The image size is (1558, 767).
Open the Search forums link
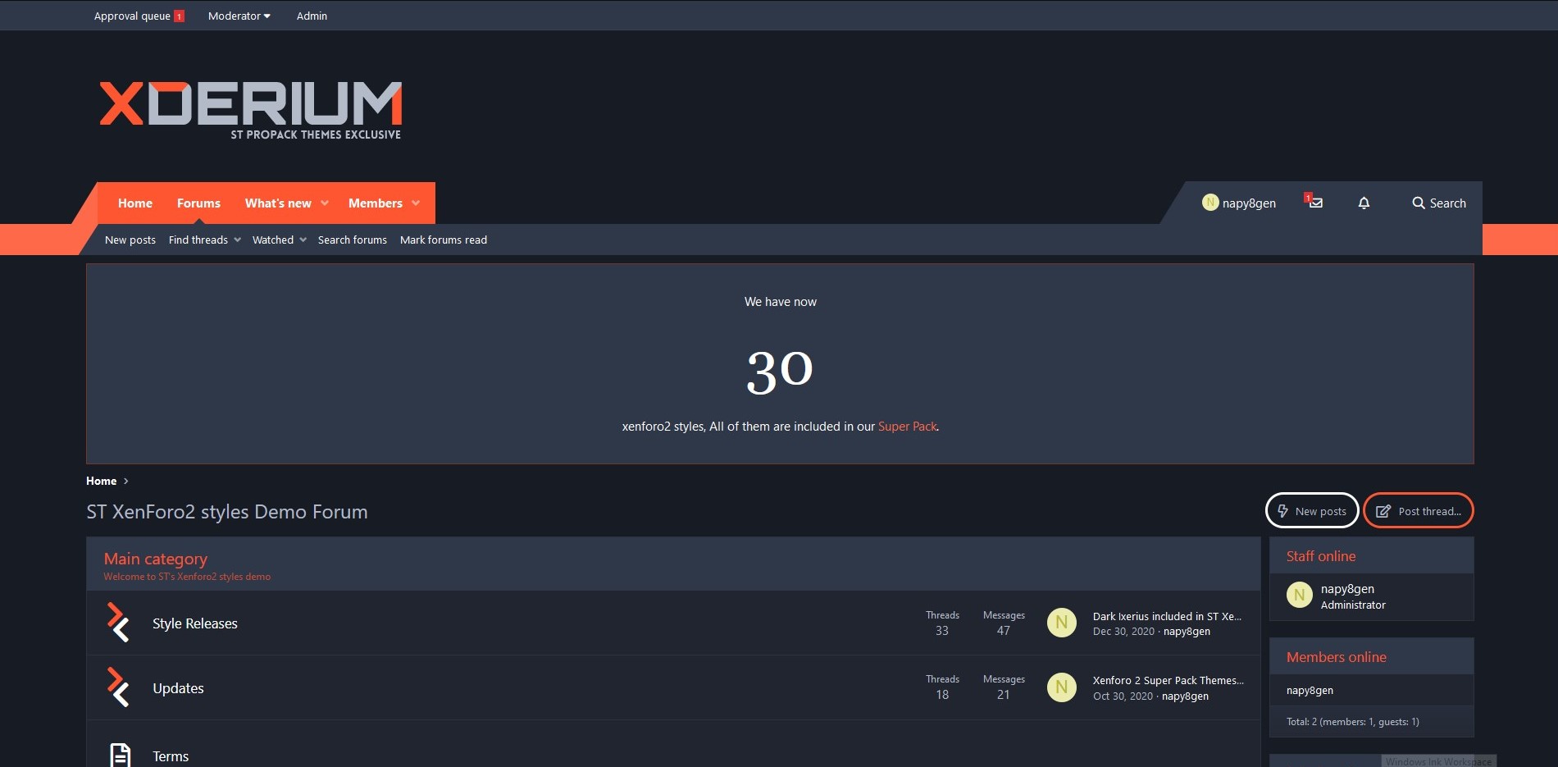(353, 240)
